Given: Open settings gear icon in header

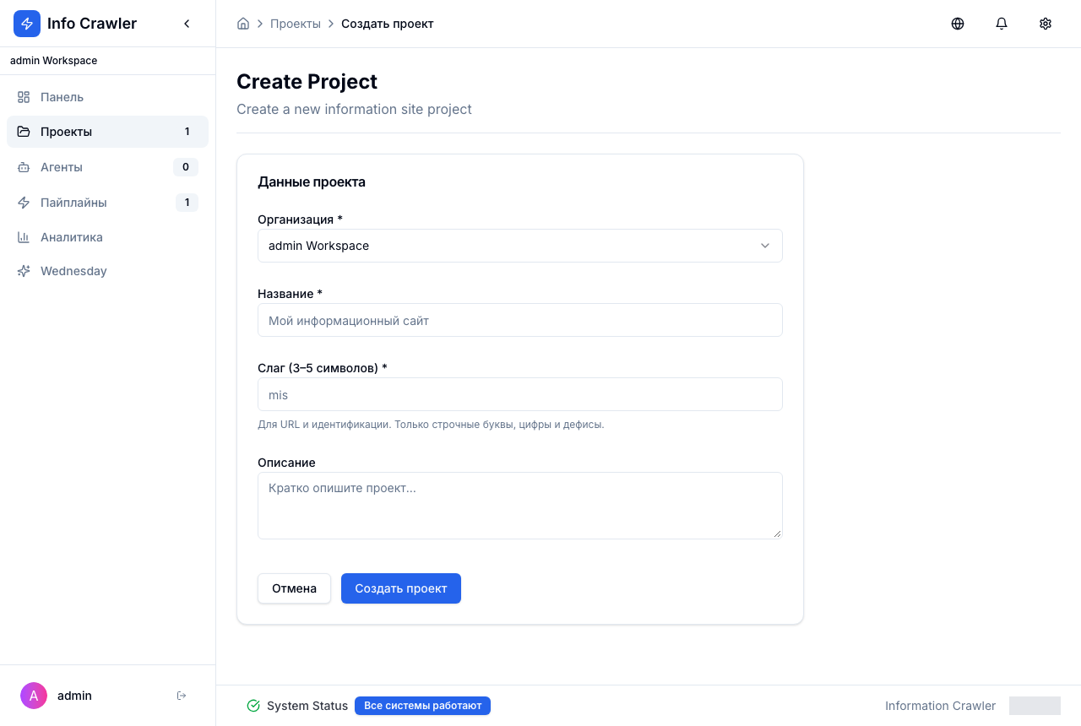Looking at the screenshot, I should click(x=1046, y=24).
